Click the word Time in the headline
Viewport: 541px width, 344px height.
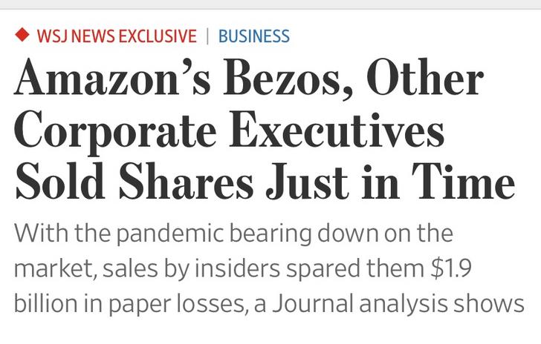pyautogui.click(x=463, y=181)
